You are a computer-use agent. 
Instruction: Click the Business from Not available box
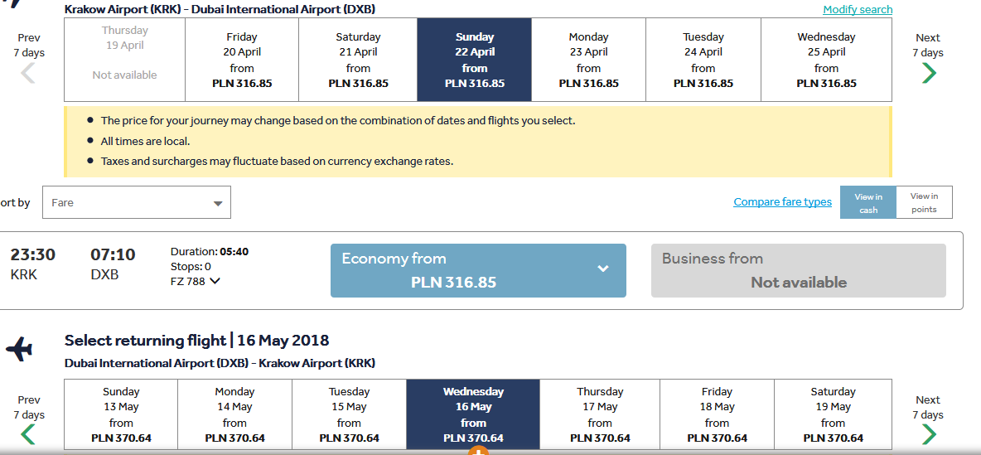click(x=799, y=270)
